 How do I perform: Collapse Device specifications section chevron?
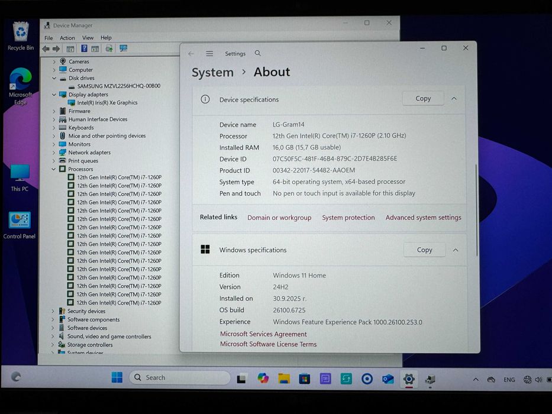pos(454,99)
